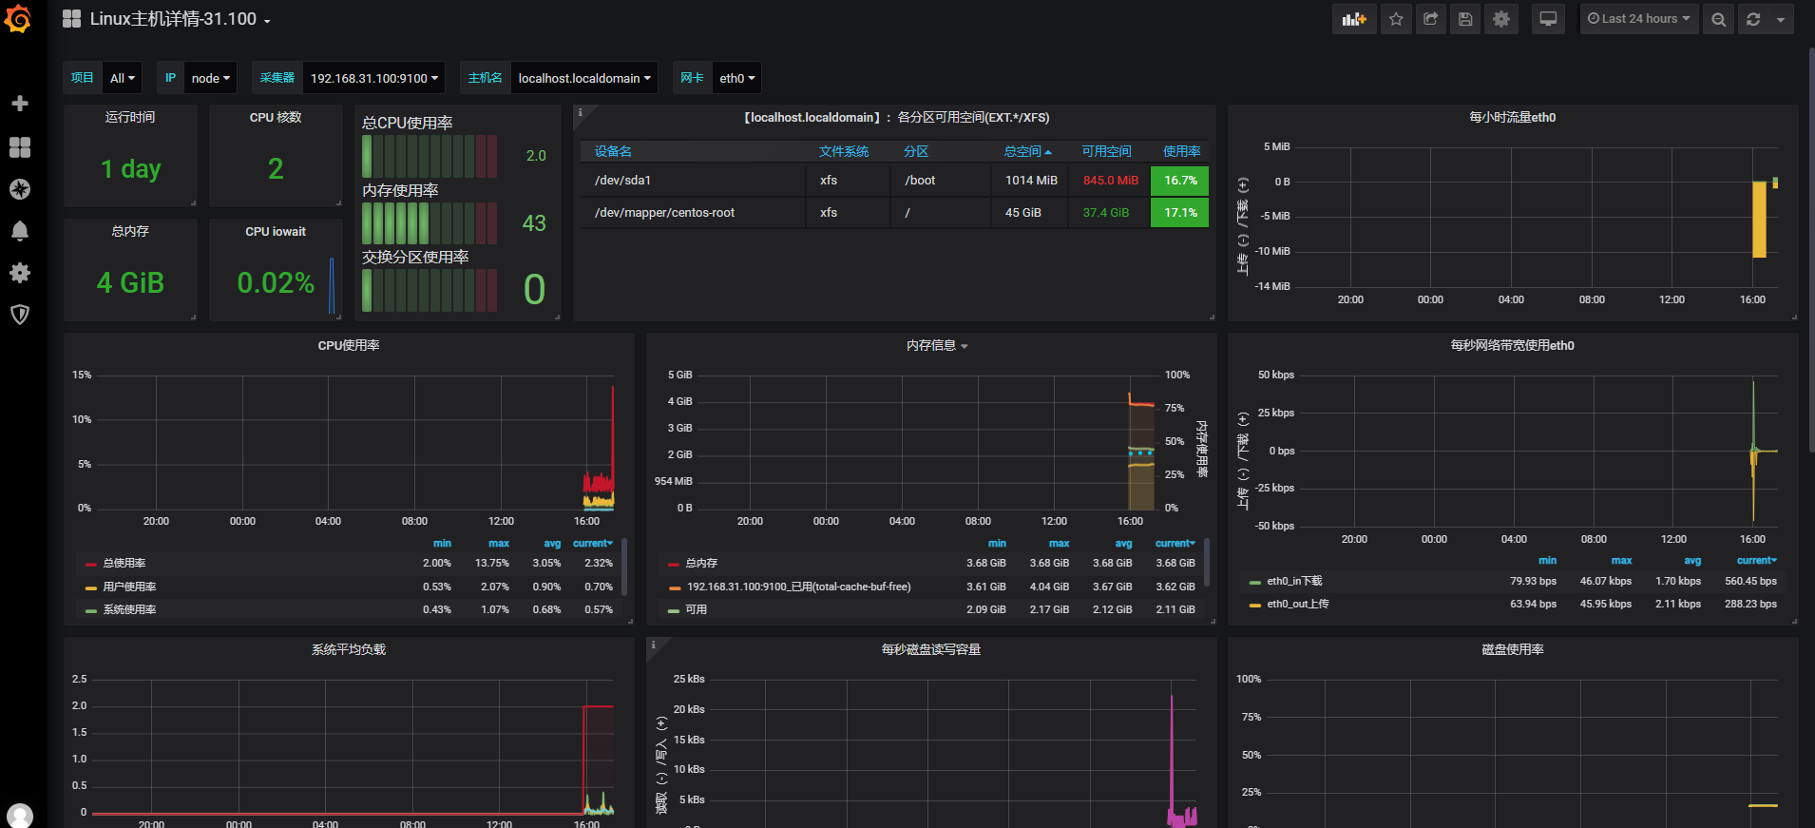Open the 每秒网络带宽使用eth0 panel title menu
The image size is (1815, 828).
pyautogui.click(x=1512, y=346)
